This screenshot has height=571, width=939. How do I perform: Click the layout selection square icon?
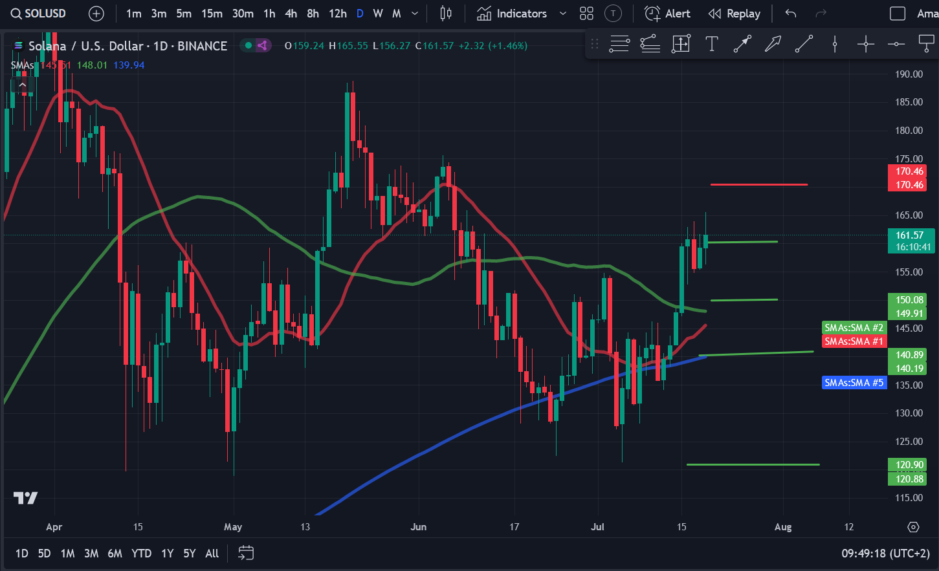(x=898, y=13)
